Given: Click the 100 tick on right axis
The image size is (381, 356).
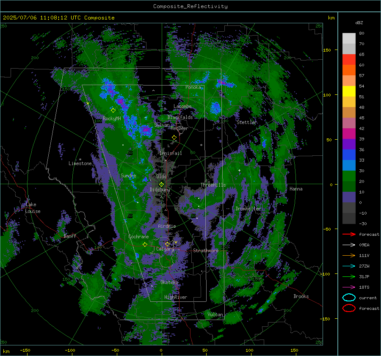Looking at the screenshot, I should [x=327, y=95].
